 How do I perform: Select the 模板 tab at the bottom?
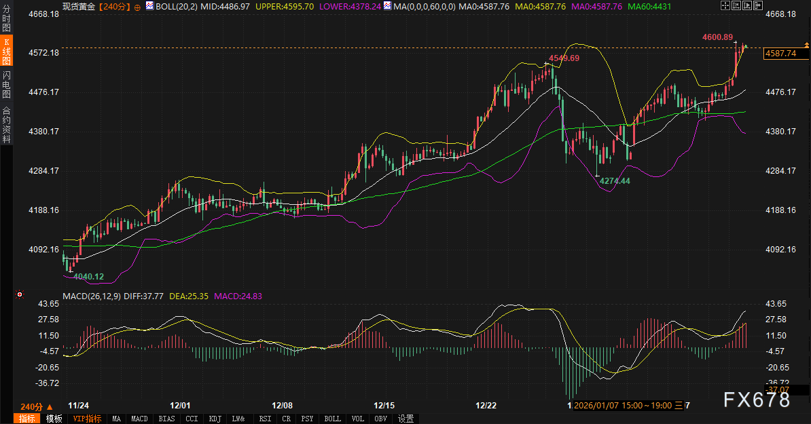tap(54, 419)
